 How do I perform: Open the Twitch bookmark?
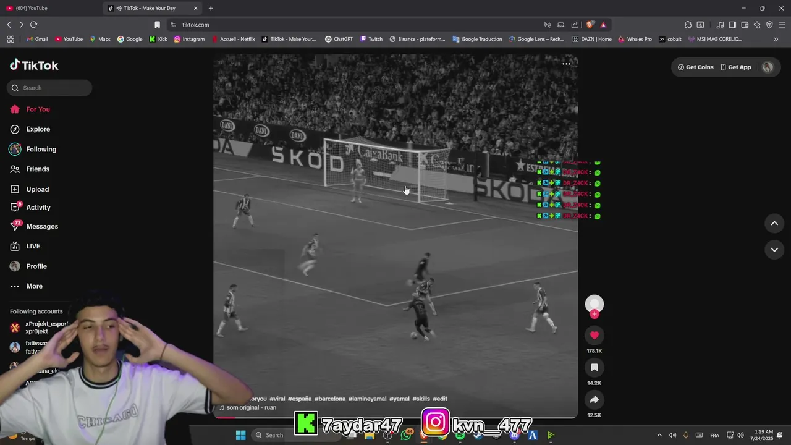pos(371,39)
